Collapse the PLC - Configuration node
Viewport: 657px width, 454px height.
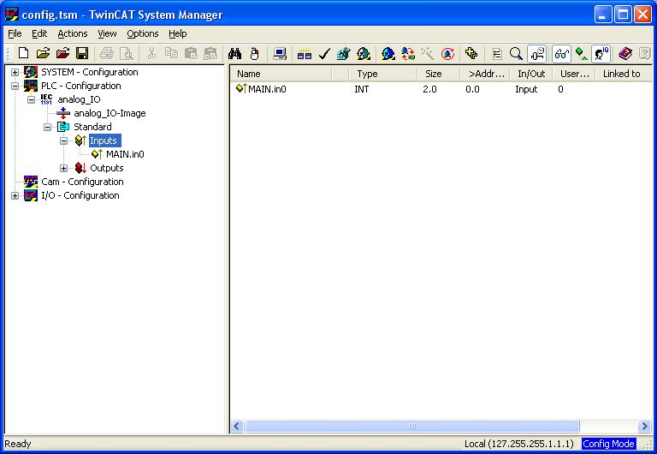15,86
